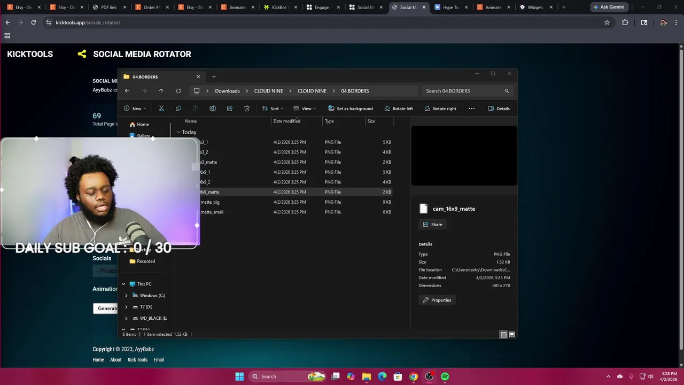Screen dimensions: 684x385
Task: Click Share button in details pane
Action: (432, 225)
